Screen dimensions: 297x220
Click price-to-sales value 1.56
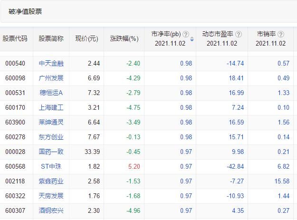(284, 122)
